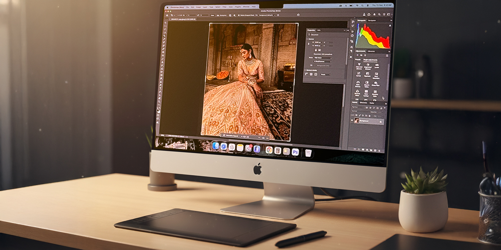Toggle Delete Cropped Pixels in the options bar
Screen dimensions: 501x250
point(238,15)
